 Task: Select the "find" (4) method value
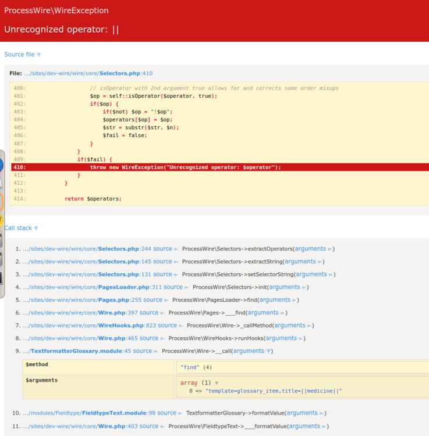tap(196, 367)
